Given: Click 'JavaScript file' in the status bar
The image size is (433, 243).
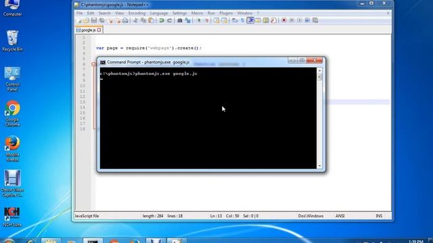Looking at the screenshot, I should click(87, 216).
